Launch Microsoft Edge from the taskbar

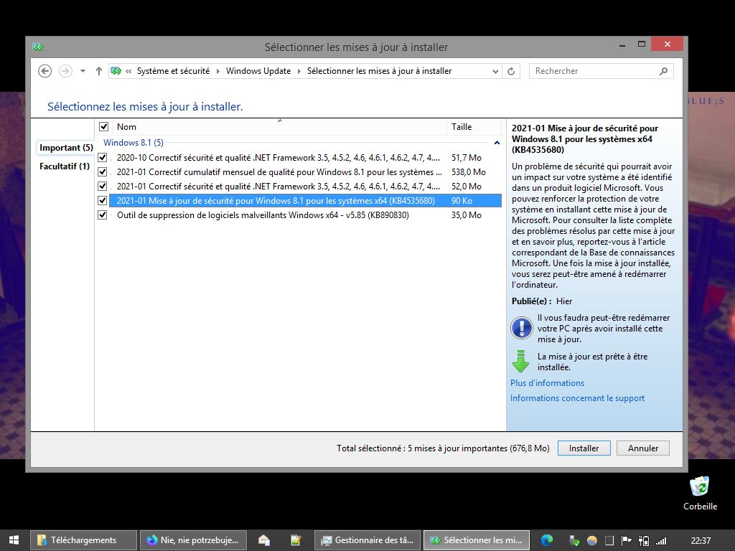coord(546,540)
